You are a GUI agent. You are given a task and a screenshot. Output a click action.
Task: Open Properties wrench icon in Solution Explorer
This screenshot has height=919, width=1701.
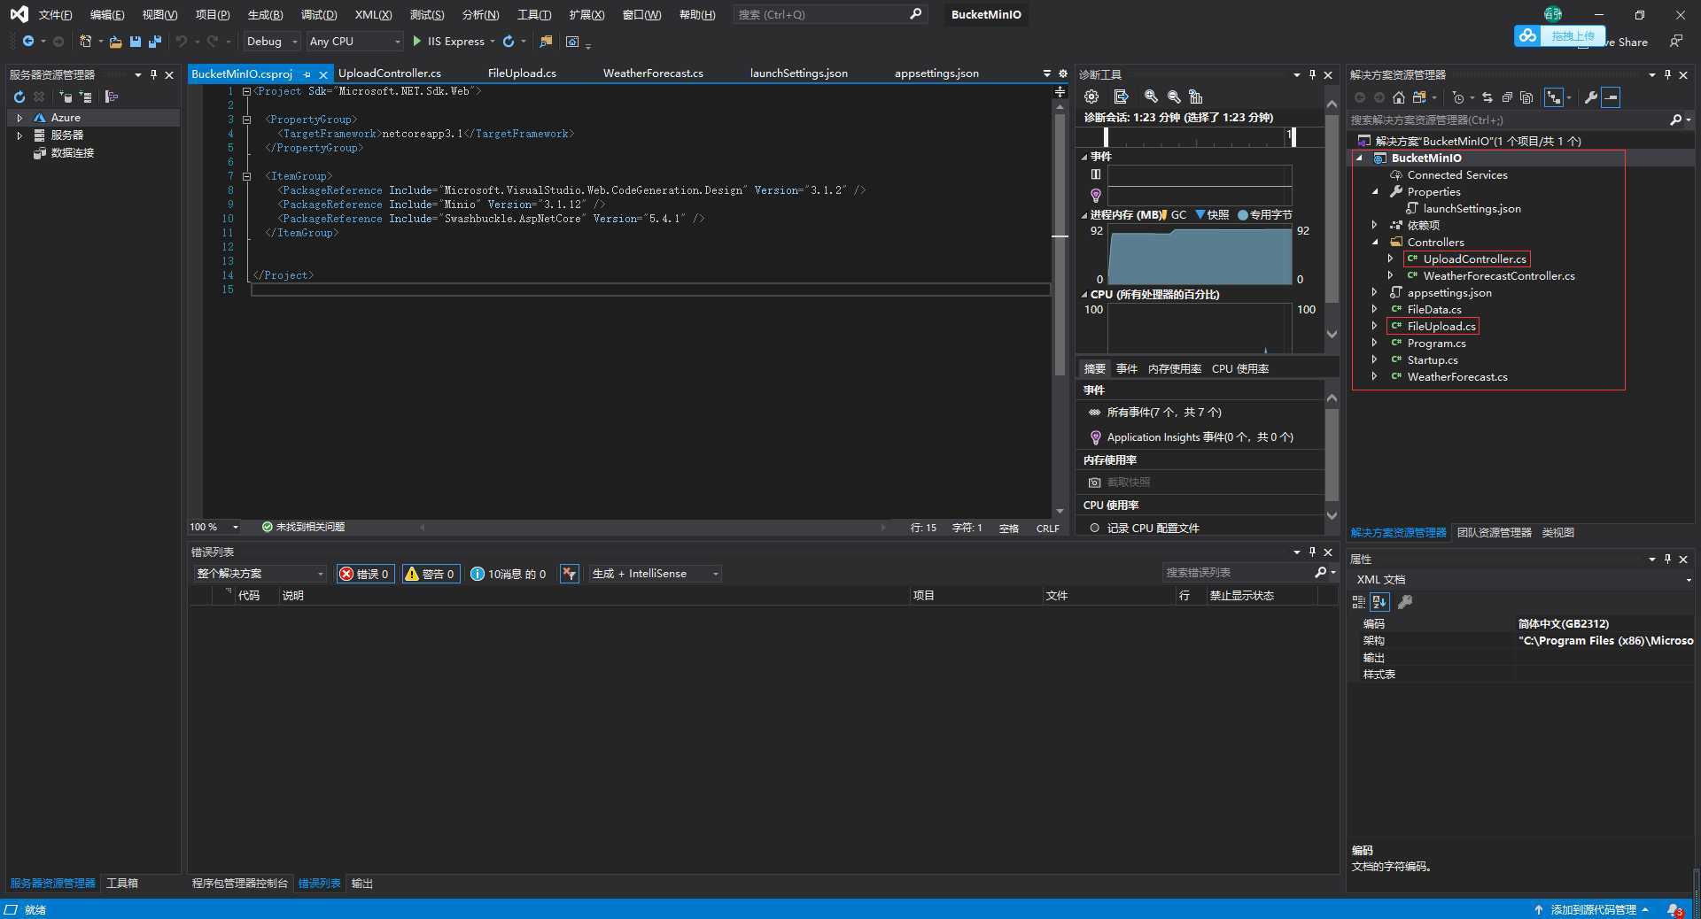pyautogui.click(x=1591, y=97)
